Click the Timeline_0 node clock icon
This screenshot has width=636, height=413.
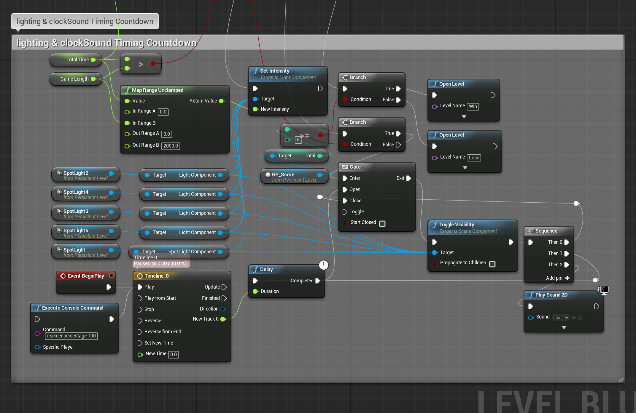[140, 276]
